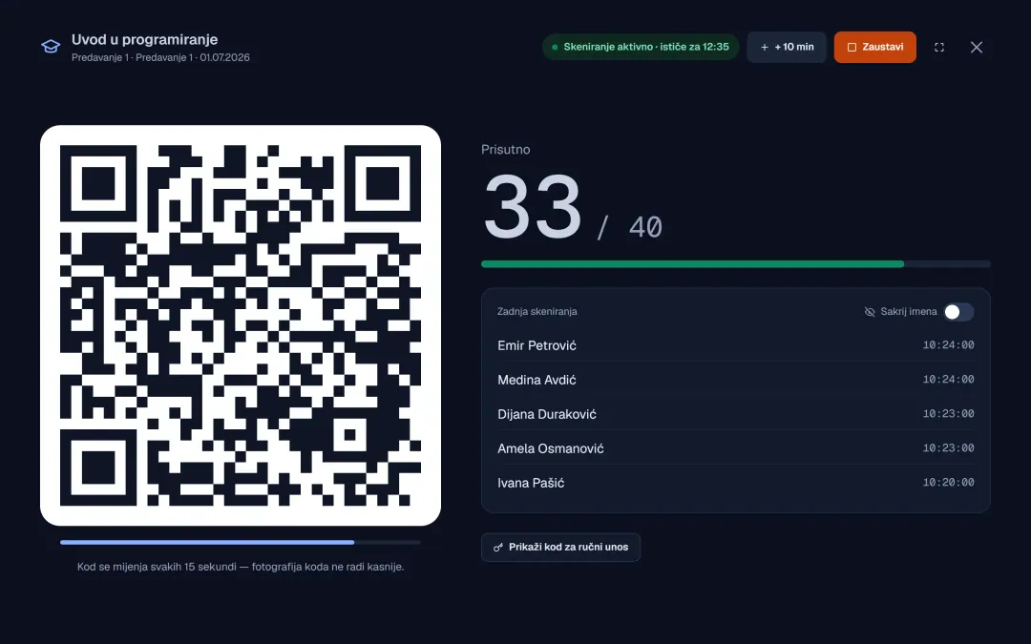Toggle the Sakrij imena switch
This screenshot has height=644, width=1031.
pos(958,312)
